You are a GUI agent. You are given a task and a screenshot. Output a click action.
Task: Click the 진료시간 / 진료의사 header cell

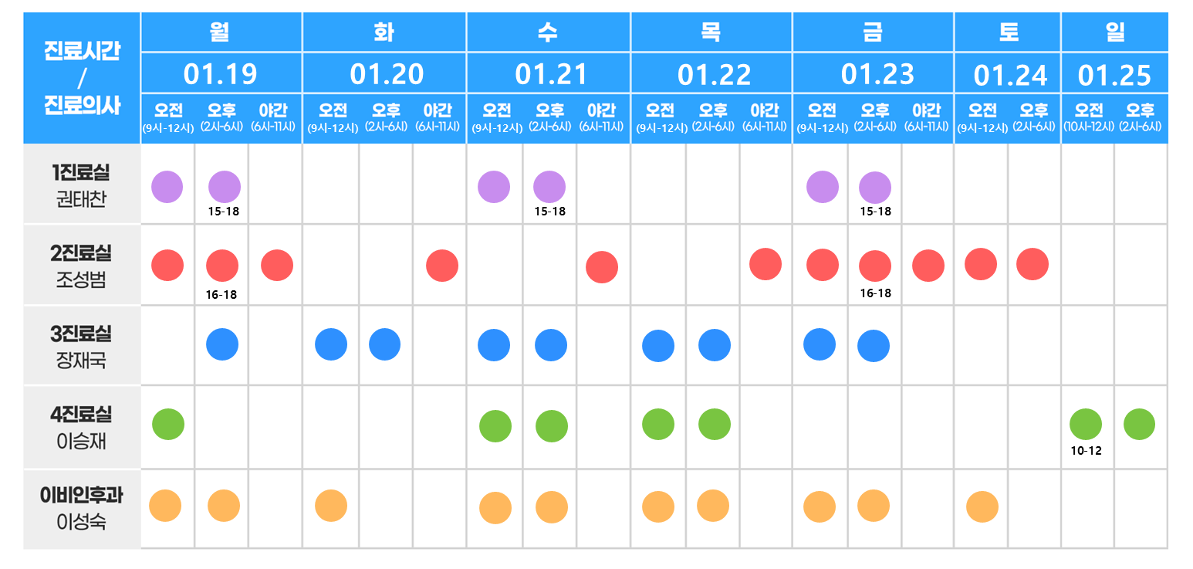pyautogui.click(x=82, y=79)
